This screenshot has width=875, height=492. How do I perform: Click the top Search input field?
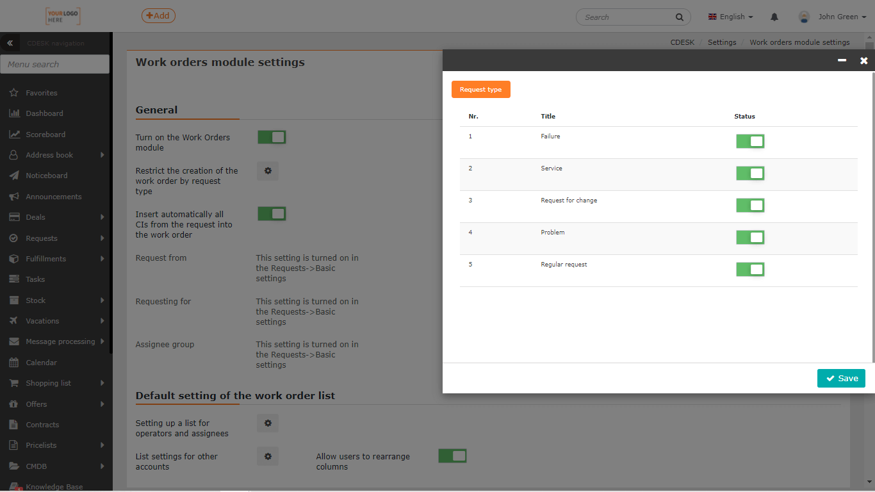[x=628, y=17]
